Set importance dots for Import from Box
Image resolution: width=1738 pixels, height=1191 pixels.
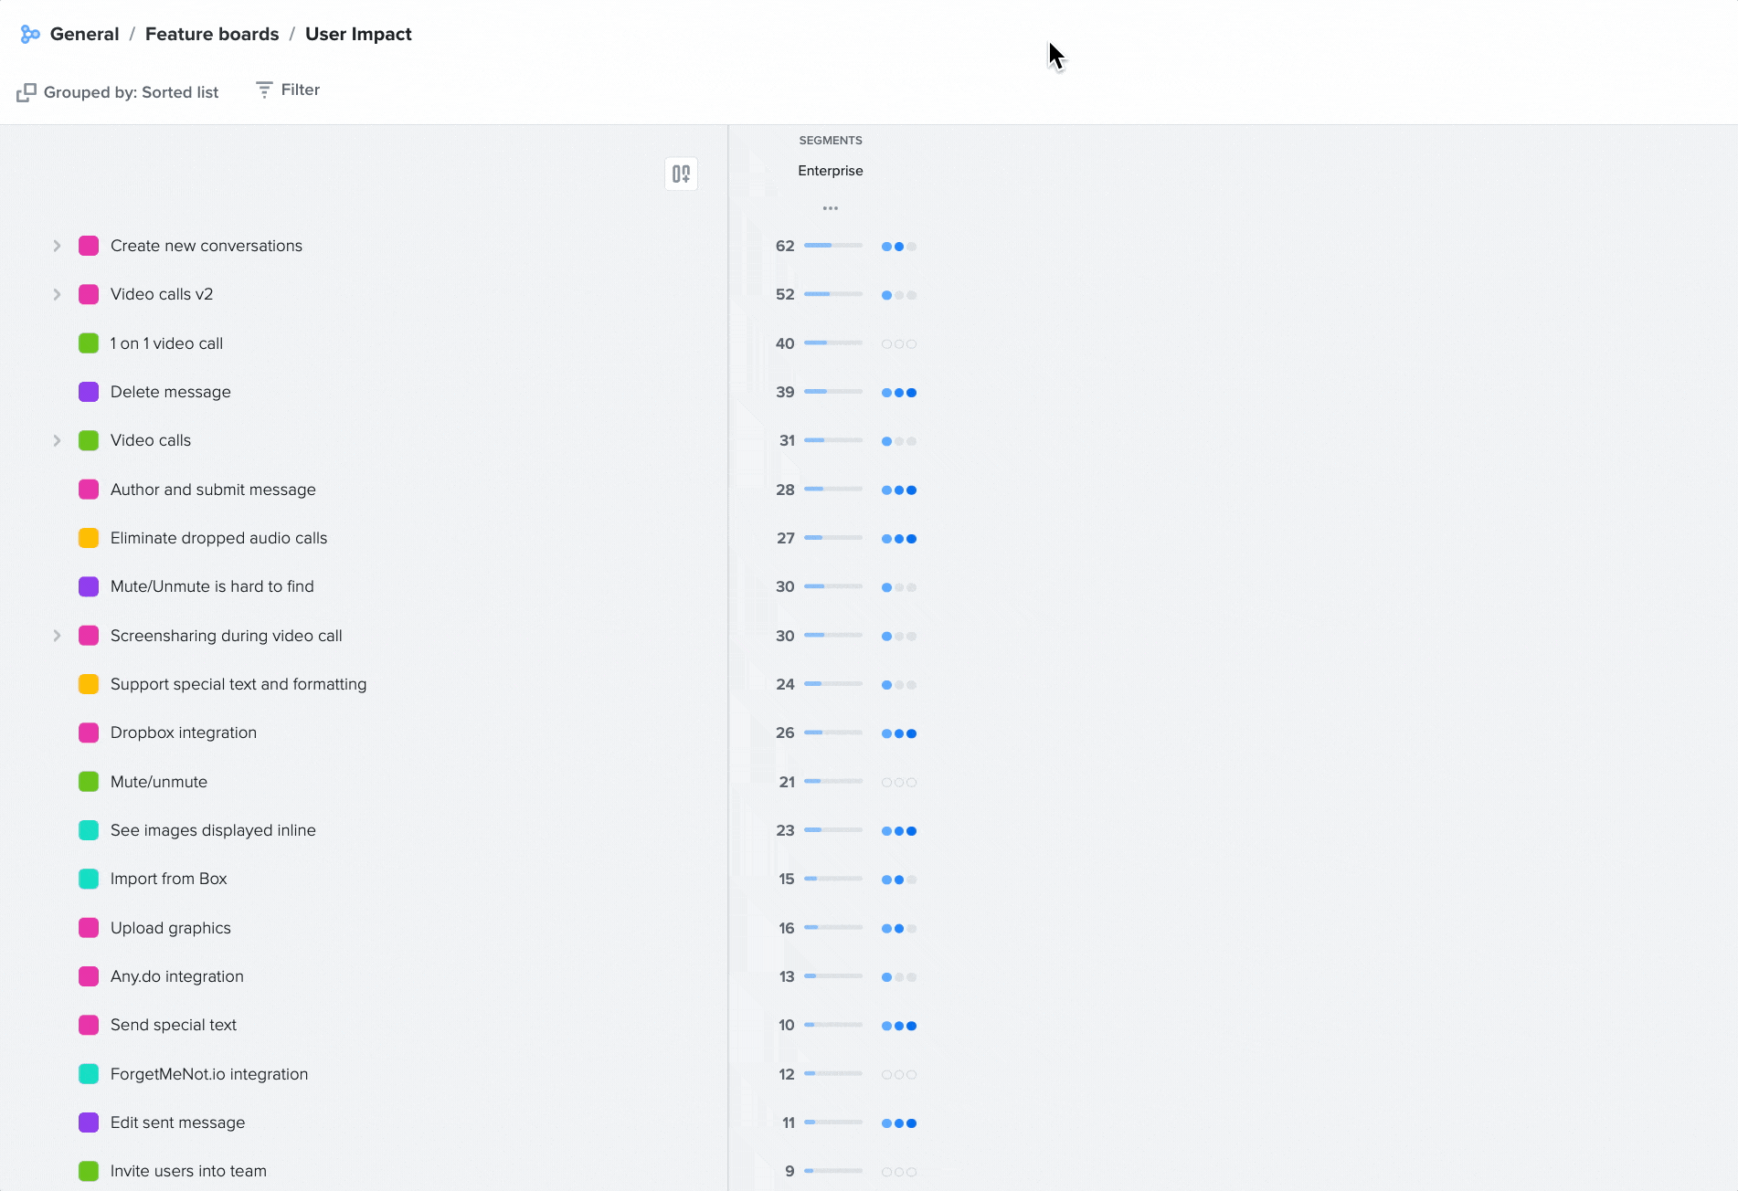pyautogui.click(x=899, y=880)
